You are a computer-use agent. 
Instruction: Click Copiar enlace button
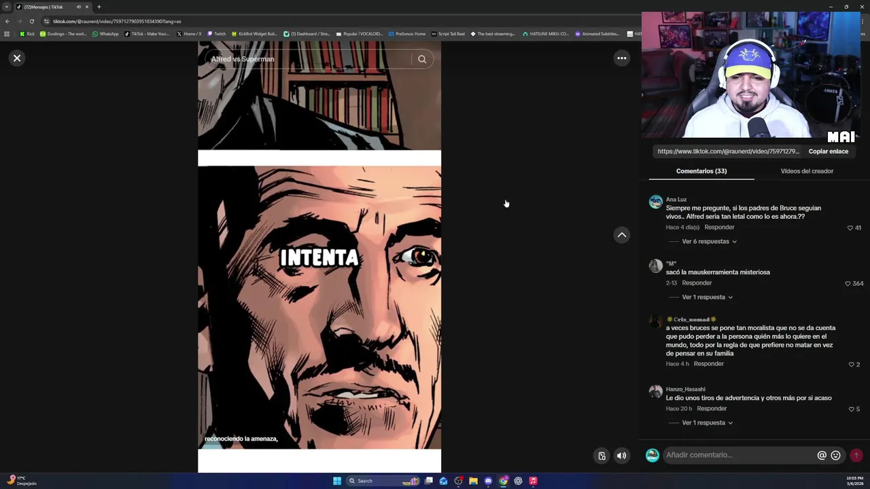(828, 151)
